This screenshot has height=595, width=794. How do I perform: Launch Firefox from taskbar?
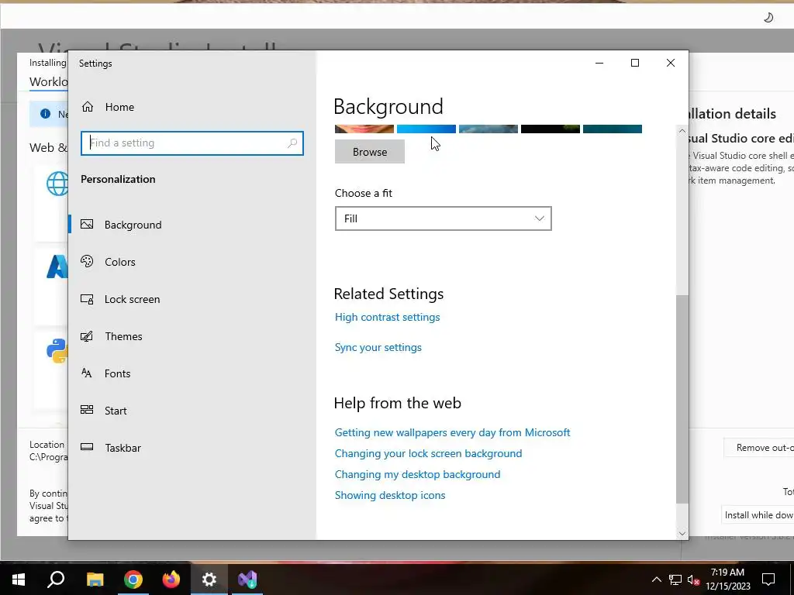(171, 579)
